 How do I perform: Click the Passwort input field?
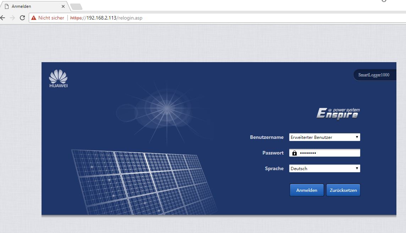click(x=324, y=153)
